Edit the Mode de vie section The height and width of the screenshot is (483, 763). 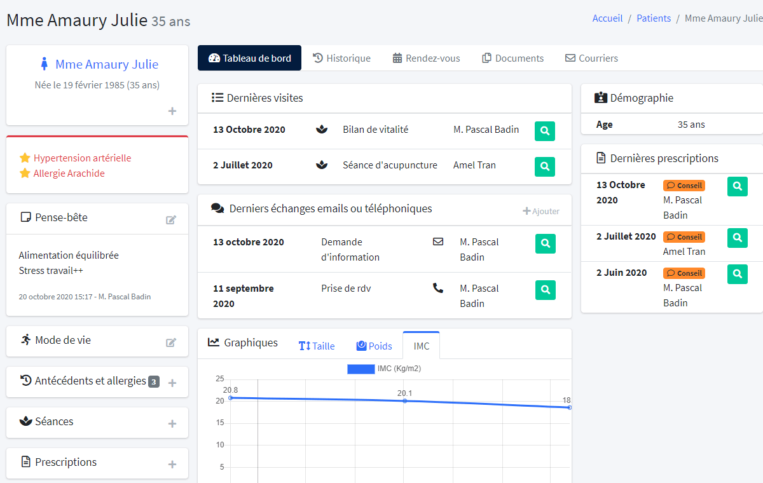tap(171, 343)
